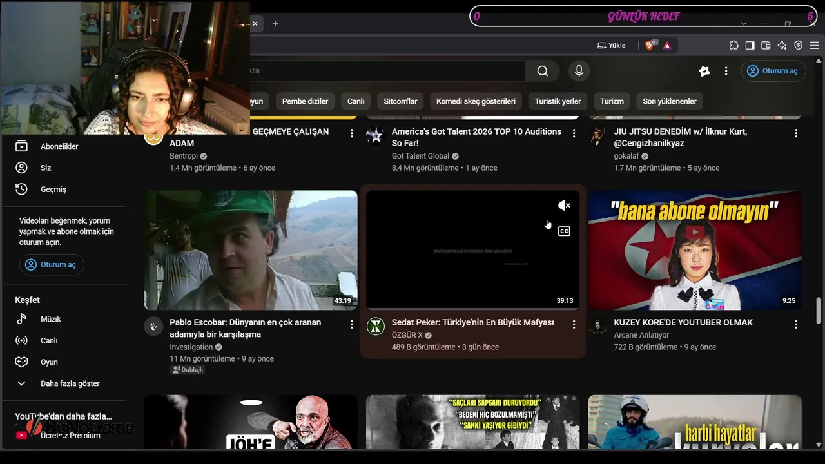Click the Dublajlı badge under Pablo Escobar video
The image size is (825, 464).
pos(187,370)
